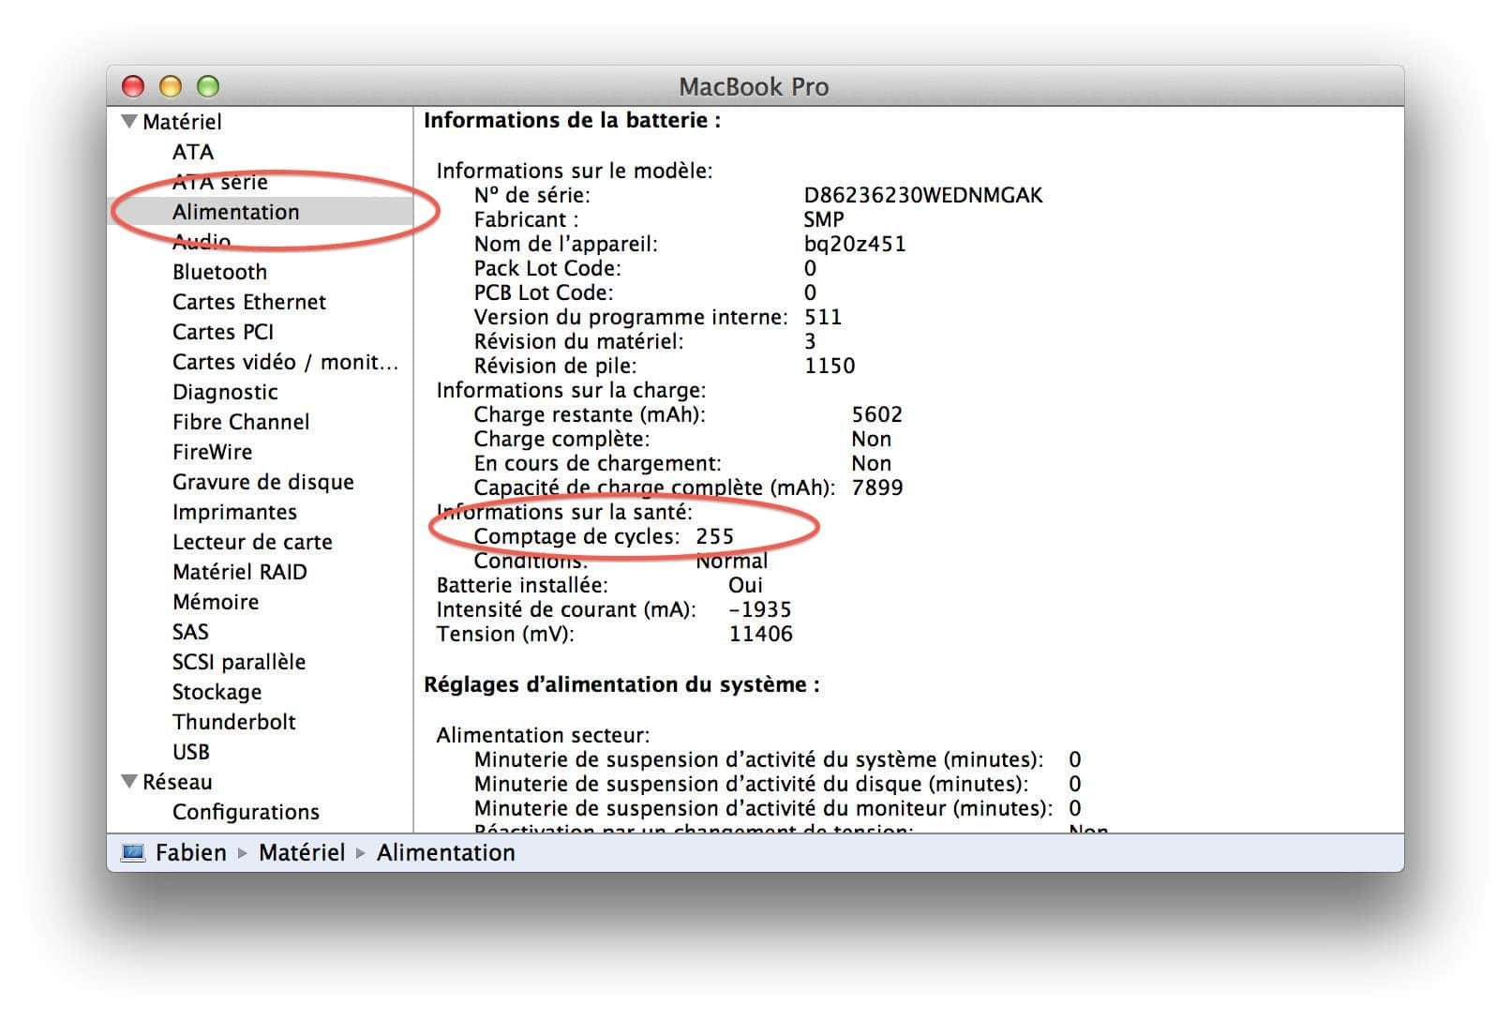Click 'Charge complète:' label
The image size is (1511, 1020).
point(561,439)
